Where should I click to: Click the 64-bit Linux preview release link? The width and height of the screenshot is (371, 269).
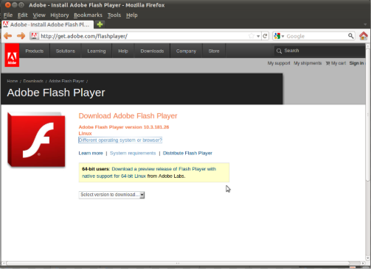(149, 173)
